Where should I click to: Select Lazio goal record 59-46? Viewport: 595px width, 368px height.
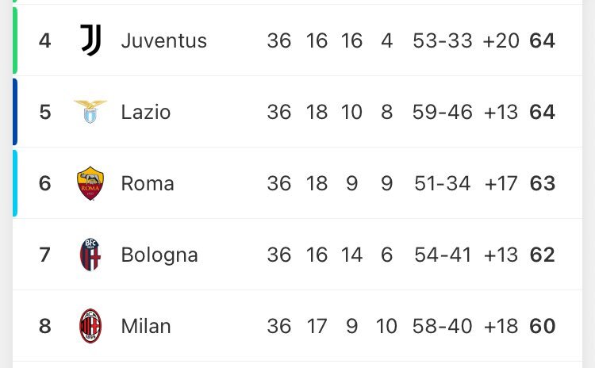(x=443, y=112)
